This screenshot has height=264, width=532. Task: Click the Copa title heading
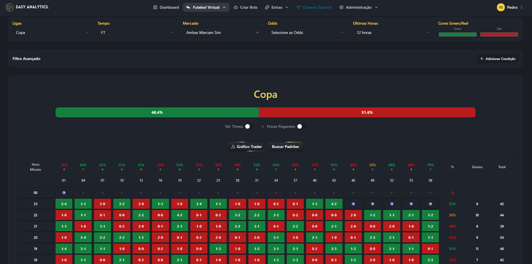[265, 94]
